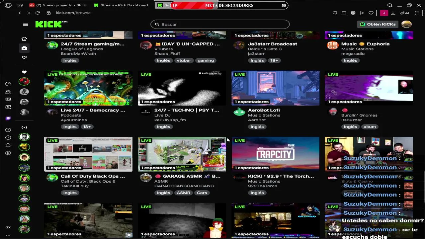Open the League of Legends category link
The width and height of the screenshot is (425, 239).
82,49
